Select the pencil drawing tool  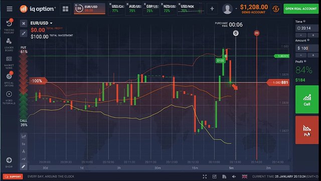pos(24,166)
